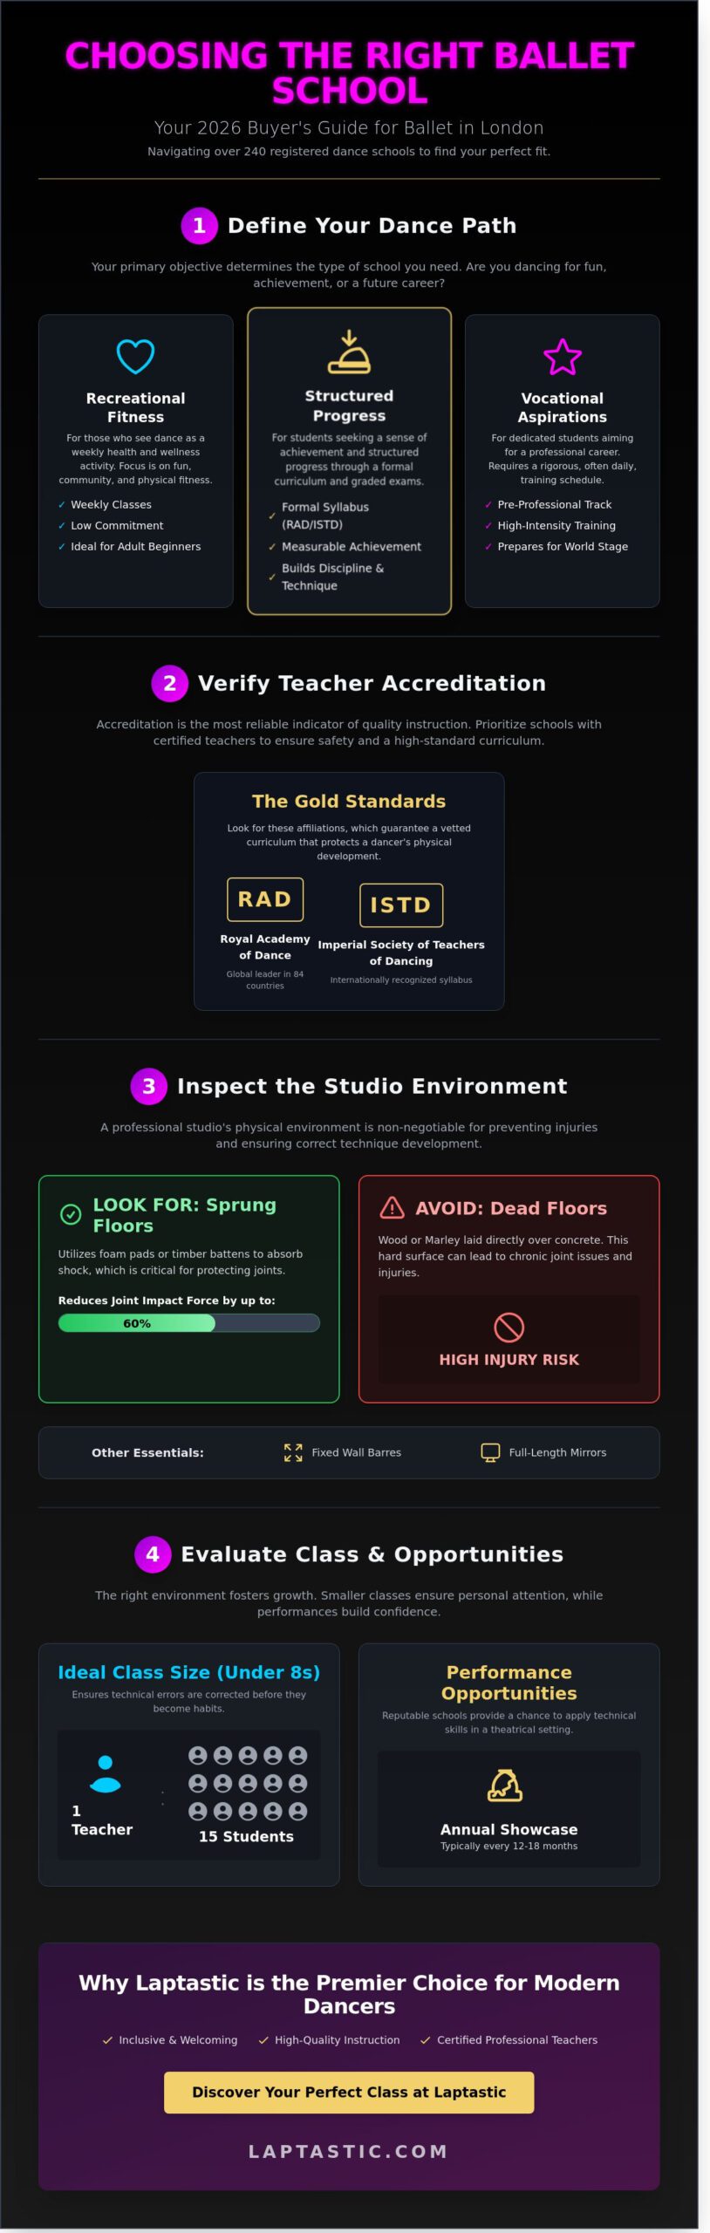The width and height of the screenshot is (710, 2233).
Task: Click the ISTD badge box
Action: (x=401, y=905)
